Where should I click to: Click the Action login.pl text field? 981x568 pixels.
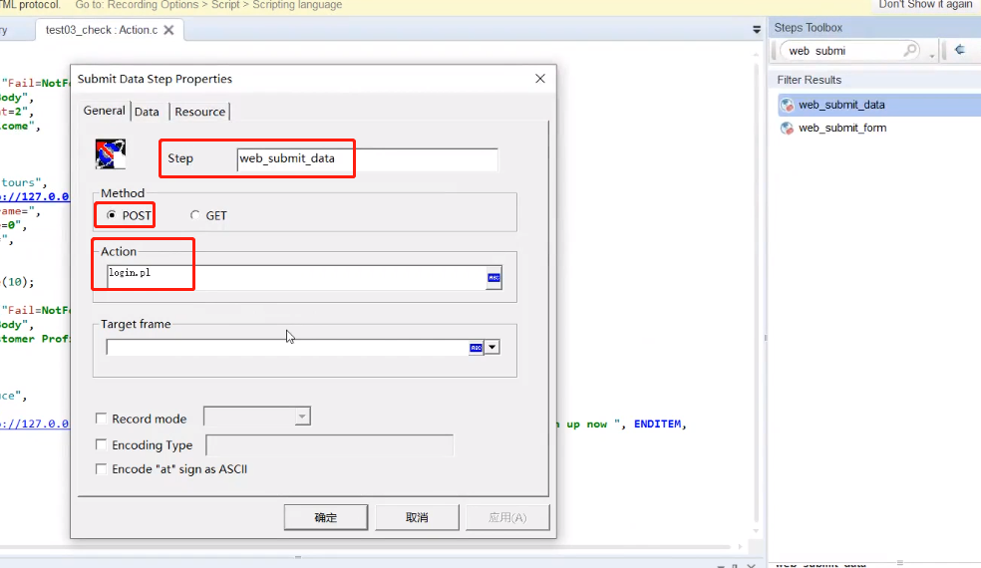tap(296, 277)
